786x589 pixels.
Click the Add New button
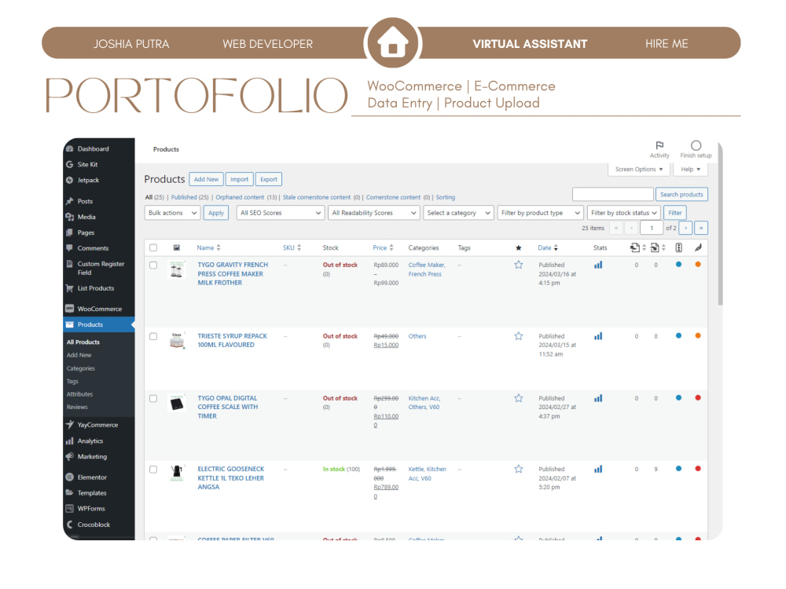tap(206, 179)
